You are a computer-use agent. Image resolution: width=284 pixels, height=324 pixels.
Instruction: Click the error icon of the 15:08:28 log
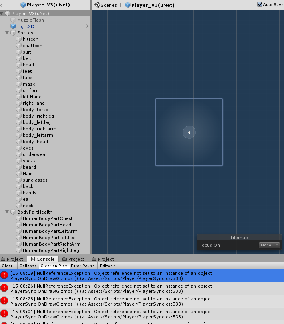tap(4, 301)
